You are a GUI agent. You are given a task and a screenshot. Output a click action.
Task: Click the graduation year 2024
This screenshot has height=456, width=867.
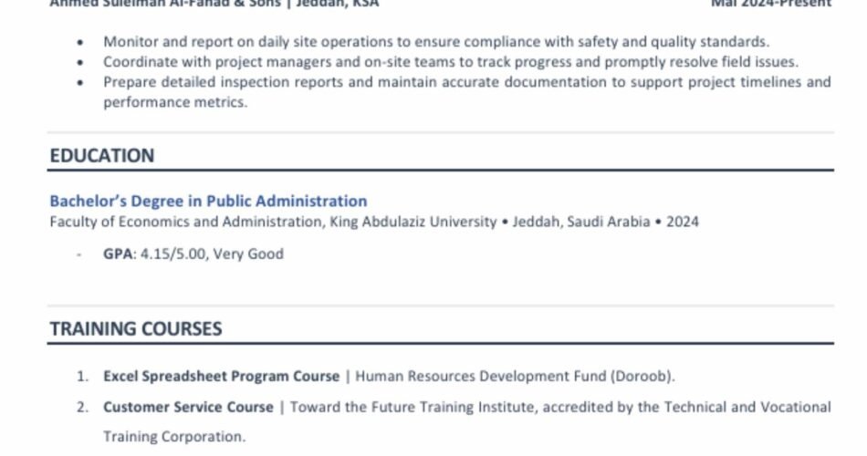pos(683,222)
